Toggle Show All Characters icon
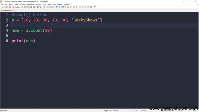 point(60,7)
